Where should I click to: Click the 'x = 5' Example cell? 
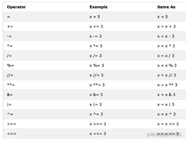pyautogui.click(x=94, y=17)
